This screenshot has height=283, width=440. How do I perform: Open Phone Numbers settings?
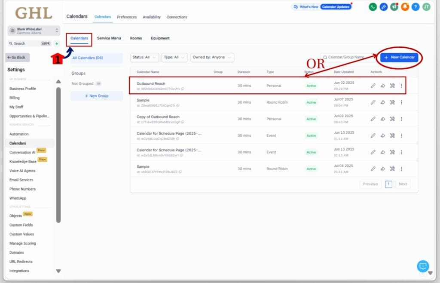22,189
